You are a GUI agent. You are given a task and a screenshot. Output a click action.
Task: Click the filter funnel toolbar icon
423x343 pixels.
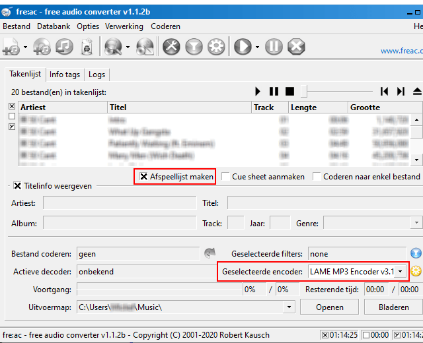[x=194, y=47]
